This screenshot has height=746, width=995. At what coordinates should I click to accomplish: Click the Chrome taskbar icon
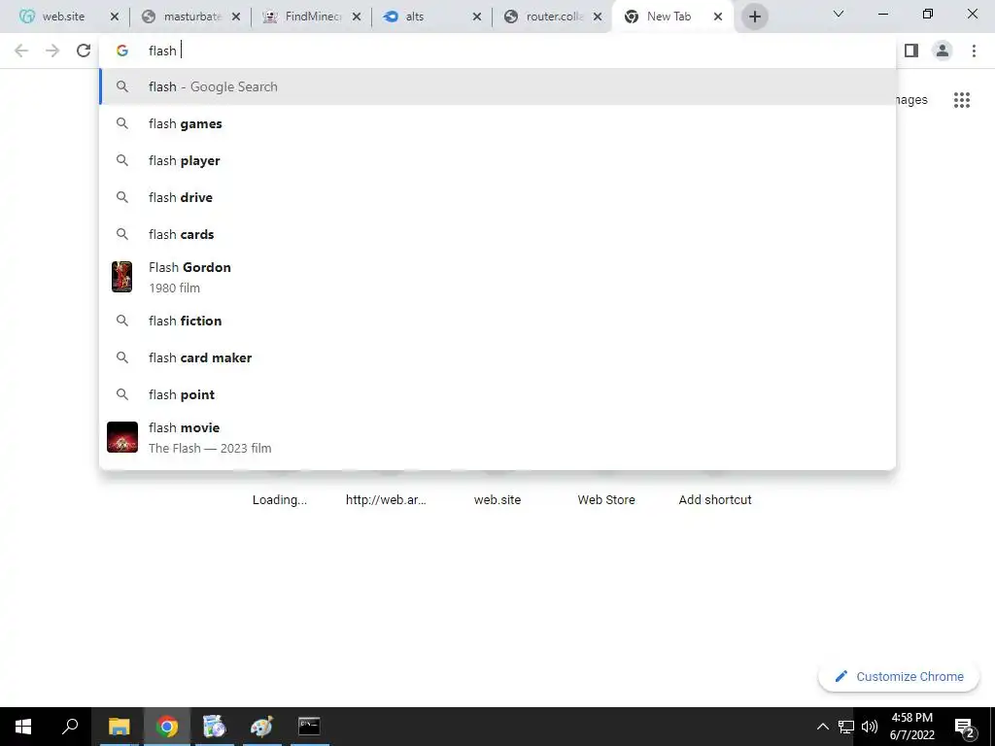pyautogui.click(x=167, y=727)
